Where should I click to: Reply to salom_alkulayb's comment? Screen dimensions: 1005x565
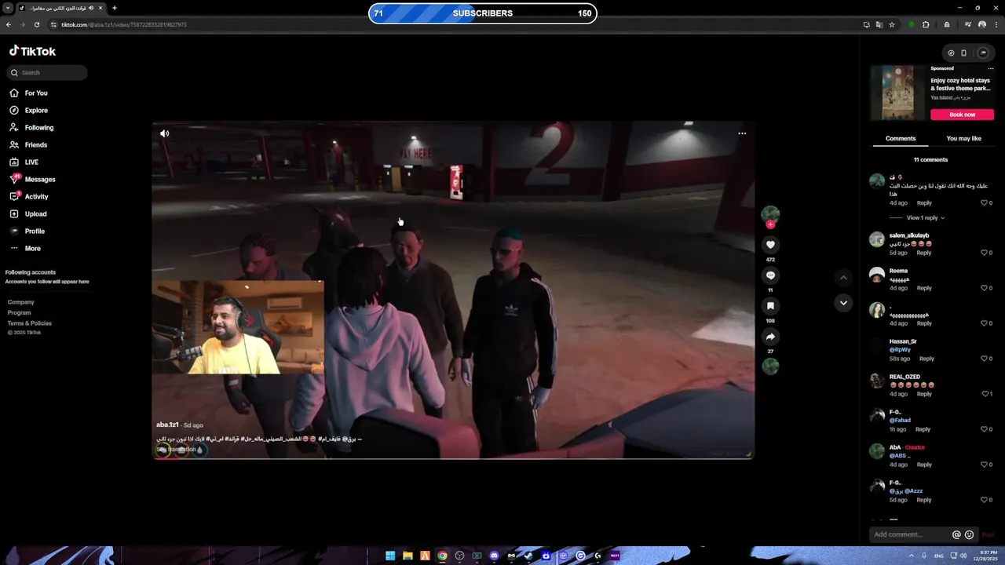click(924, 253)
